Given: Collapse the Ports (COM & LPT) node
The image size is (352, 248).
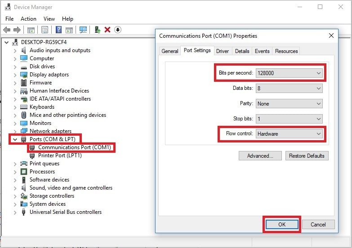Looking at the screenshot, I should 15,139.
